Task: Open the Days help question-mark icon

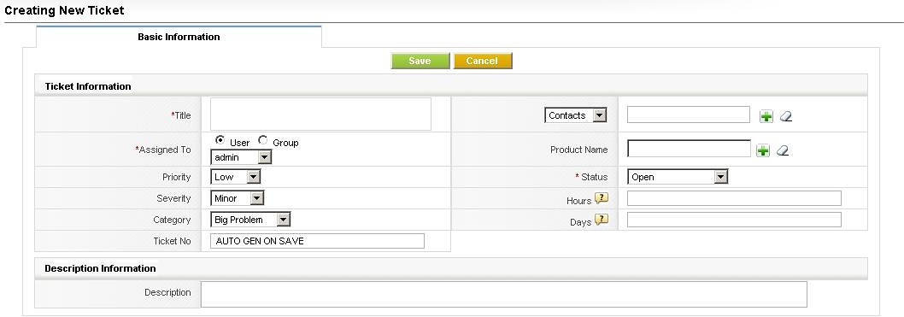Action: click(602, 220)
